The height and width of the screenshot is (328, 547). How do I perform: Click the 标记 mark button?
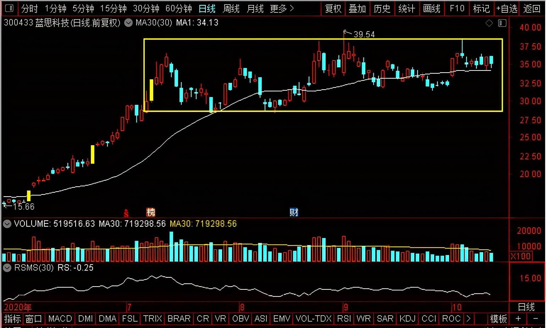481,9
